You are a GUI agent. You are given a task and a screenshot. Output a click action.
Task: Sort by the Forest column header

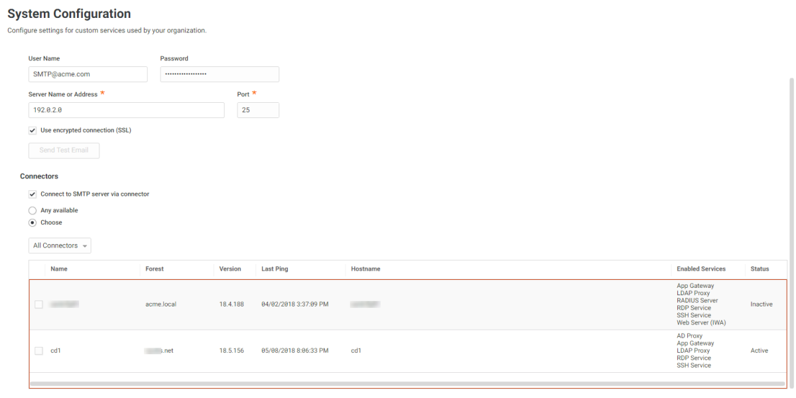pos(155,269)
